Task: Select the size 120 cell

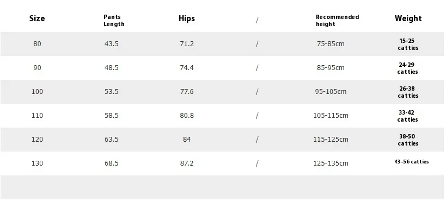Action: pos(37,140)
